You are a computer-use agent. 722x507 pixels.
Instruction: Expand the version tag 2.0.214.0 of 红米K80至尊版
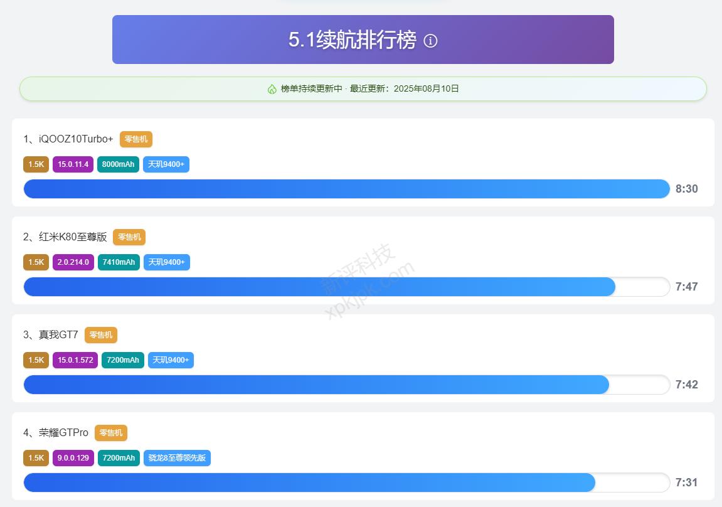(x=73, y=262)
